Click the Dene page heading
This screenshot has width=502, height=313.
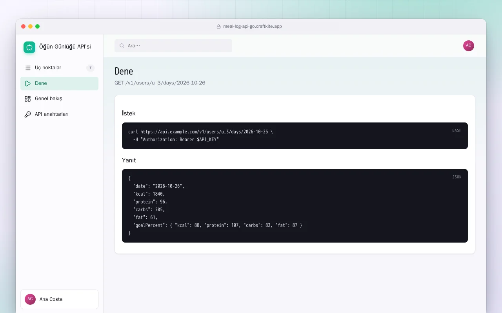tap(124, 71)
